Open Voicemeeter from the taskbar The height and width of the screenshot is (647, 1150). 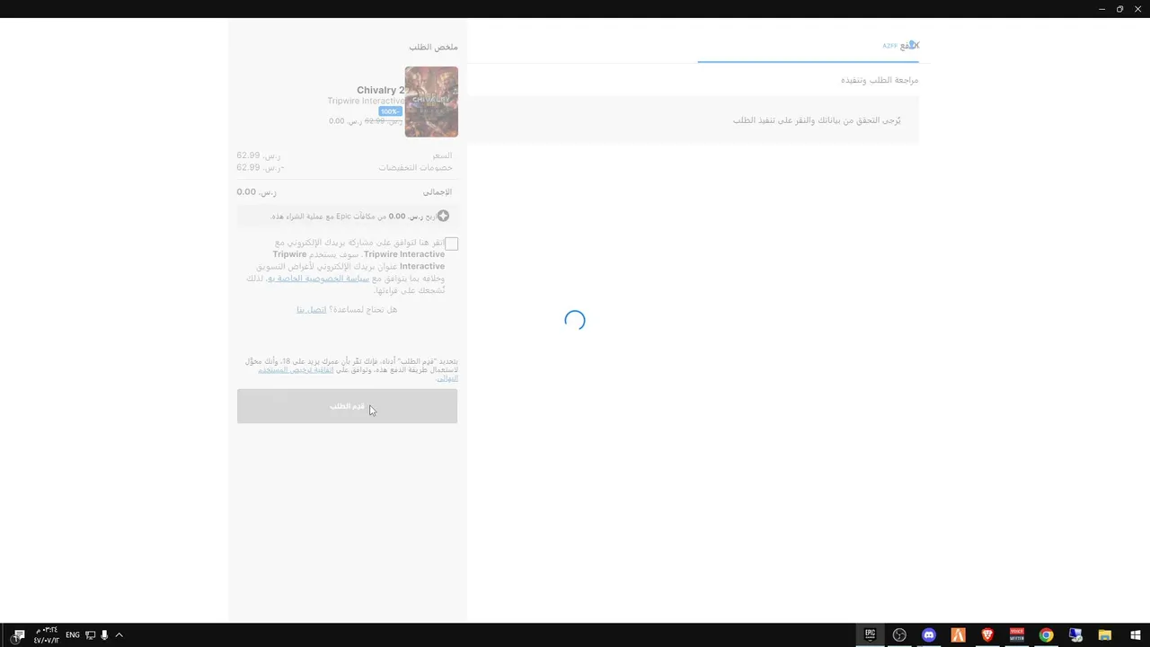click(1017, 635)
